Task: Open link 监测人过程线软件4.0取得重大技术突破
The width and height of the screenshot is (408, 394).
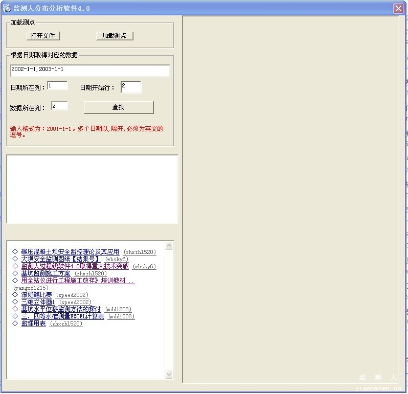Action: (x=75, y=266)
